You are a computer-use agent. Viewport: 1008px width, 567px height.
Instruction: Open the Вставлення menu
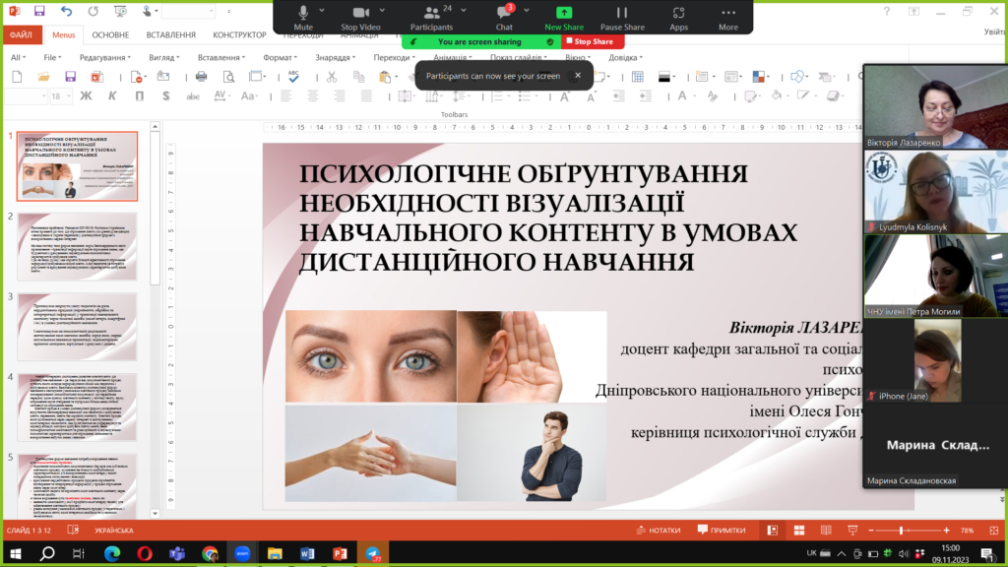tap(221, 57)
